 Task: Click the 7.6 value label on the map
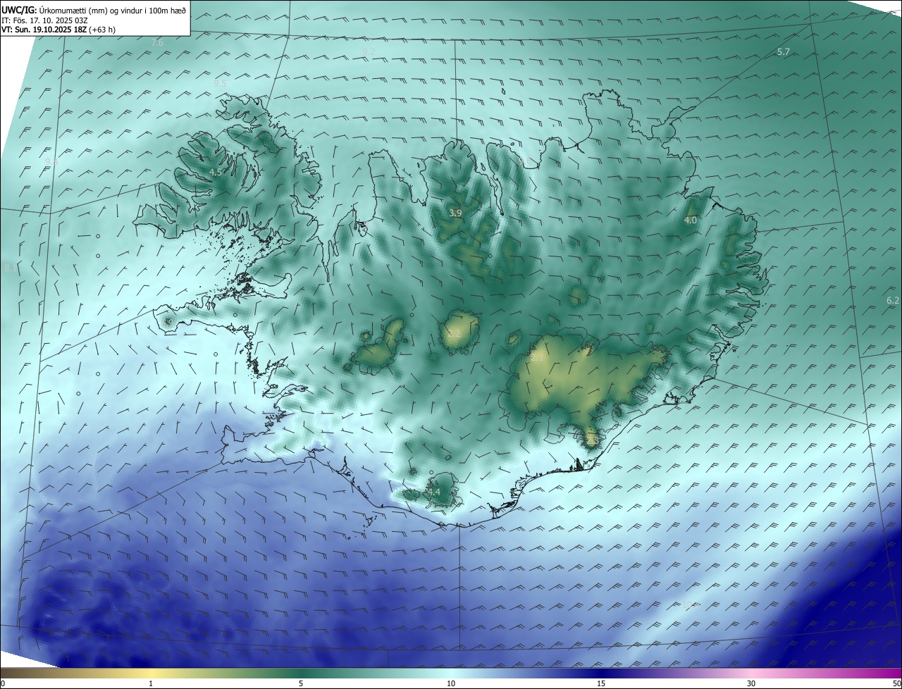(157, 43)
